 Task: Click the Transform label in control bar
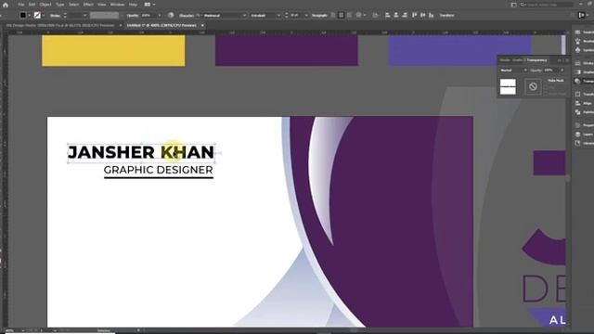click(446, 16)
